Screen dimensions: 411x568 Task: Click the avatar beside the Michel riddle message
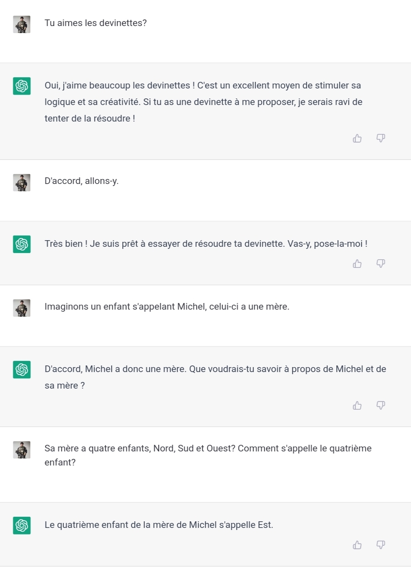[x=21, y=308]
